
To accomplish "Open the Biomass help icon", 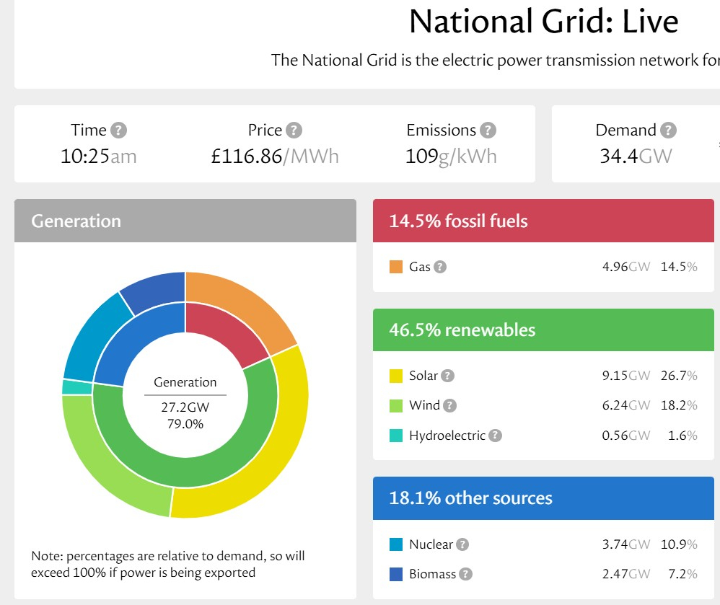I will point(466,574).
